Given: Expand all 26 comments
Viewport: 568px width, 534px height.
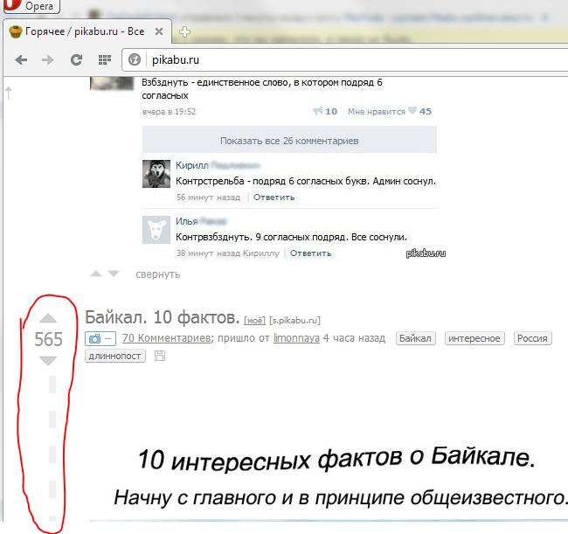Looking at the screenshot, I should [289, 140].
